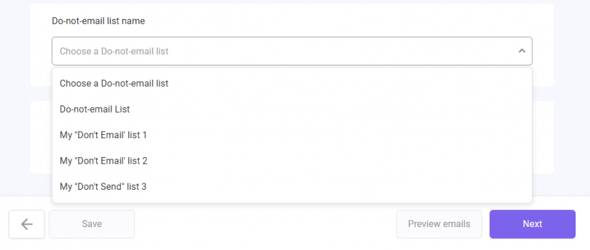Proceed with the purple Next button

click(x=532, y=224)
